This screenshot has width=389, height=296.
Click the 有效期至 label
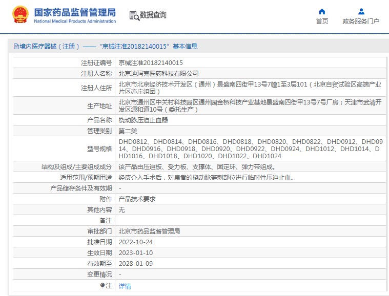coord(99,264)
